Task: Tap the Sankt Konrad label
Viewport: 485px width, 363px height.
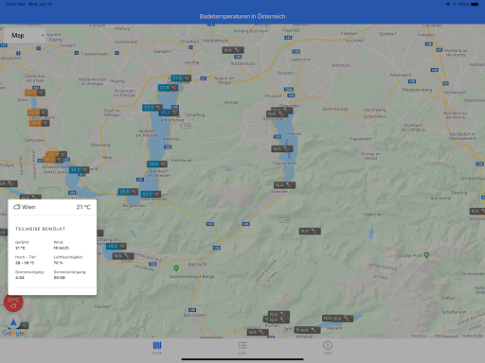Action: 334,109
